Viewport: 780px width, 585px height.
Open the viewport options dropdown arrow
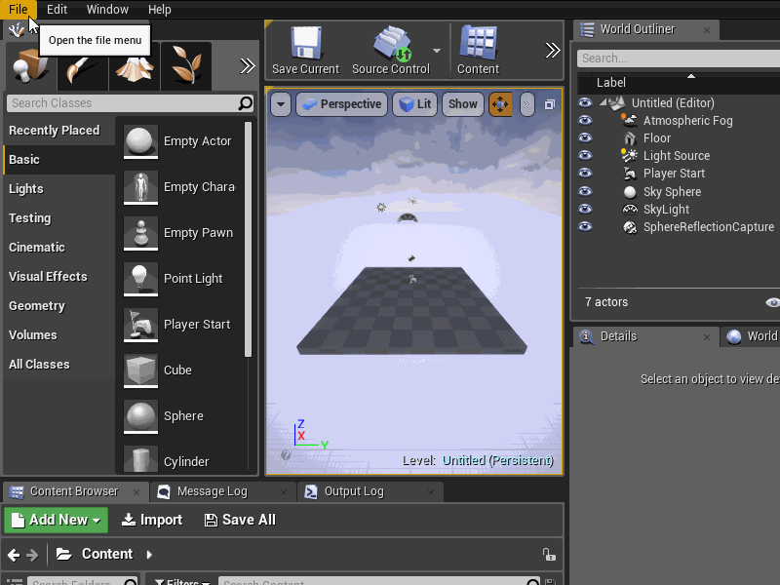click(282, 102)
